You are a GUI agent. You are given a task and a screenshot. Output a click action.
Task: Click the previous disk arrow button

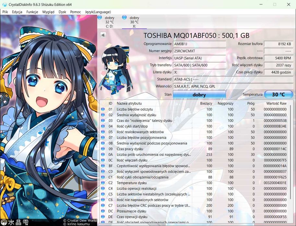point(103,35)
